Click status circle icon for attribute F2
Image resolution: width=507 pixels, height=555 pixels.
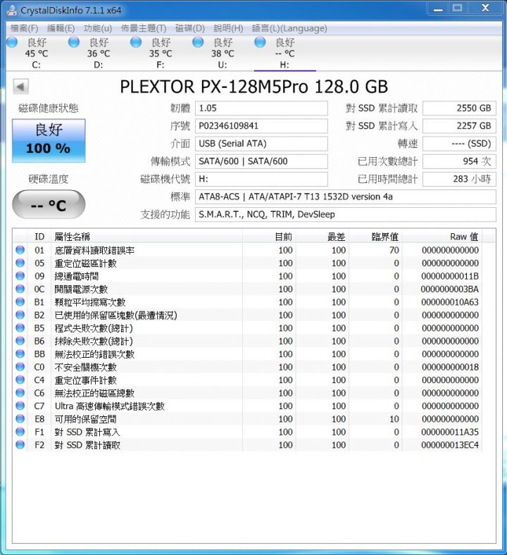pos(20,444)
